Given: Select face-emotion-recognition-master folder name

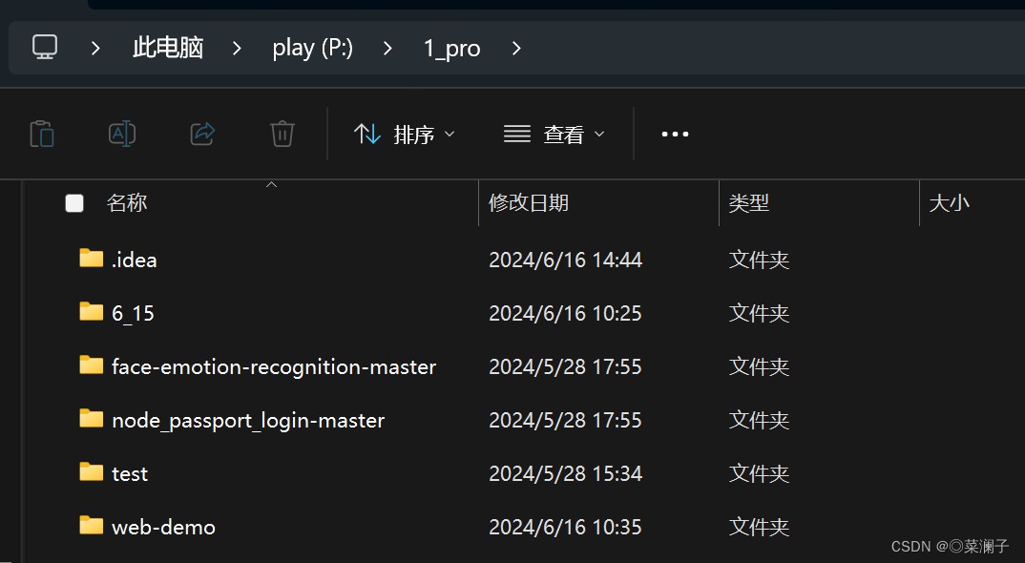Looking at the screenshot, I should [274, 366].
